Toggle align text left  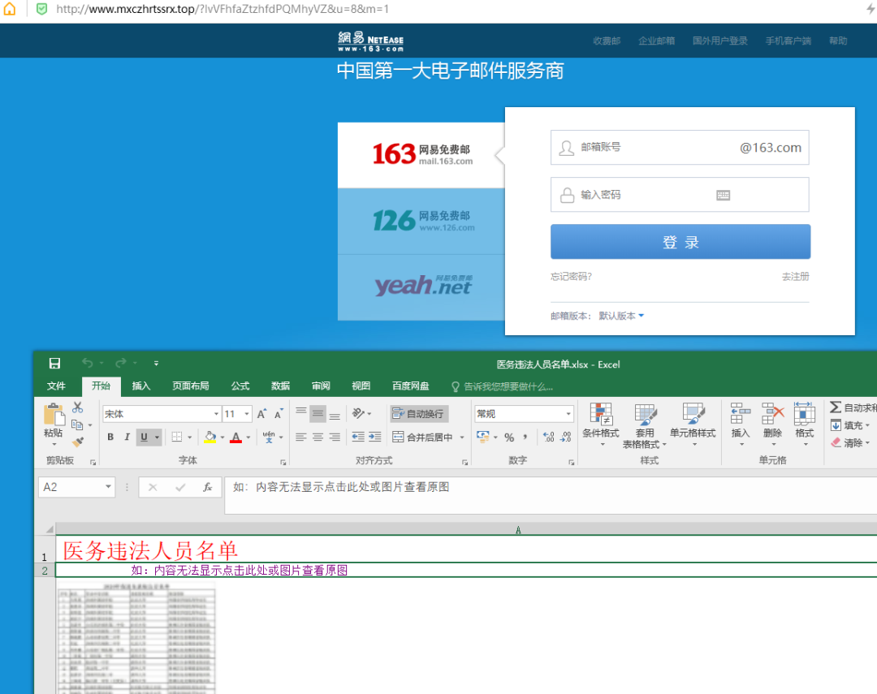click(x=301, y=437)
